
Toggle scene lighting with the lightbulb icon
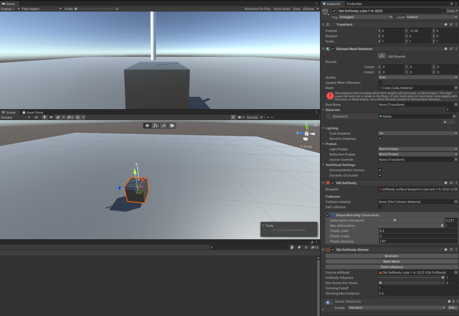pyautogui.click(x=45, y=117)
